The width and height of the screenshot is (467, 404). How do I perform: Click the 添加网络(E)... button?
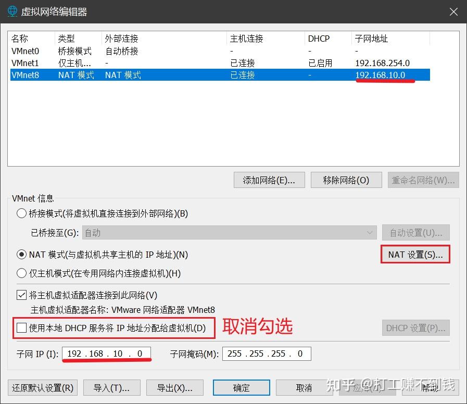click(269, 180)
